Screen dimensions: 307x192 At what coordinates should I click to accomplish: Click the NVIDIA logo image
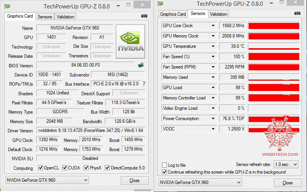tap(130, 41)
